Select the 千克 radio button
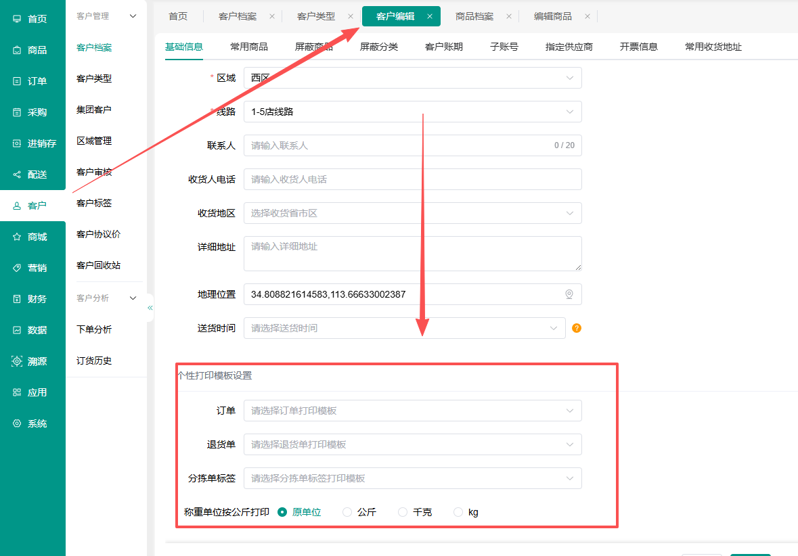Viewport: 798px width, 556px height. click(x=403, y=512)
